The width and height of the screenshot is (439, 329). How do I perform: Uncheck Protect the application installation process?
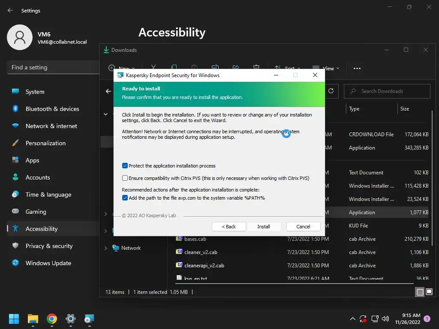125,166
